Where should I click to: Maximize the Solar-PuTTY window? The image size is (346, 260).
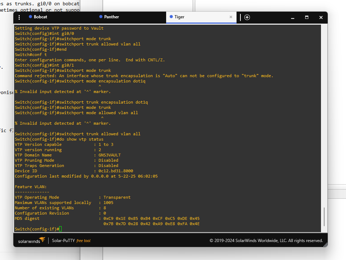tap(307, 17)
